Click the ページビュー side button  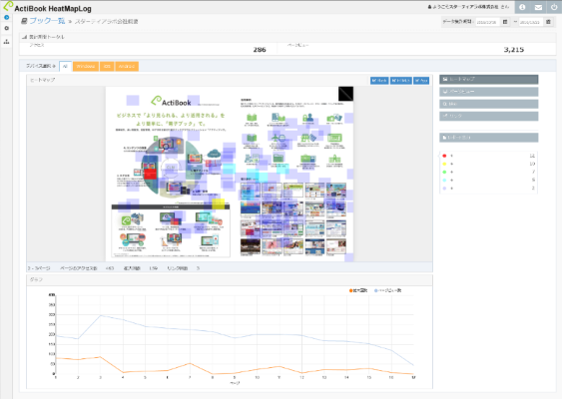click(x=489, y=92)
